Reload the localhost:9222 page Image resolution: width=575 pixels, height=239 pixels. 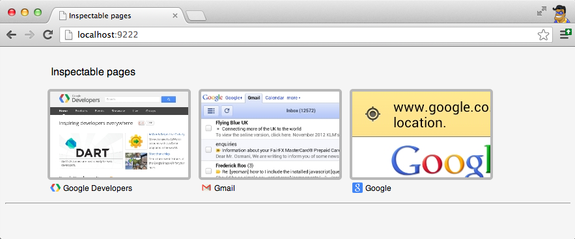pos(48,35)
